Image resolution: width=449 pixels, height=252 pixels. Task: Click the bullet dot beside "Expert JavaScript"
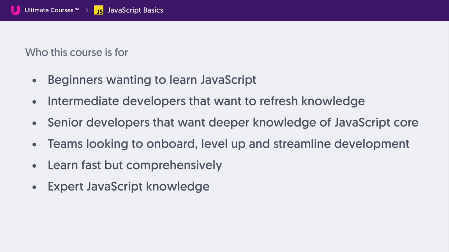(34, 187)
